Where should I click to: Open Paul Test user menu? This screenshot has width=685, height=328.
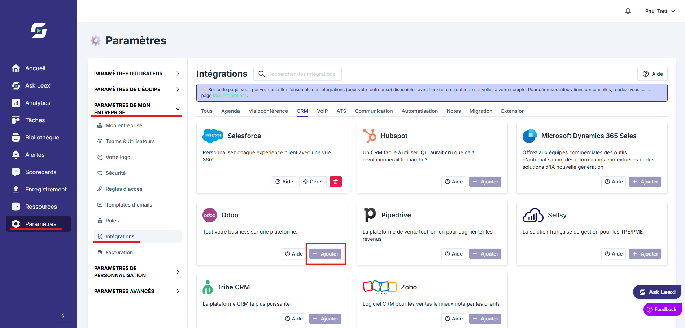(x=660, y=11)
